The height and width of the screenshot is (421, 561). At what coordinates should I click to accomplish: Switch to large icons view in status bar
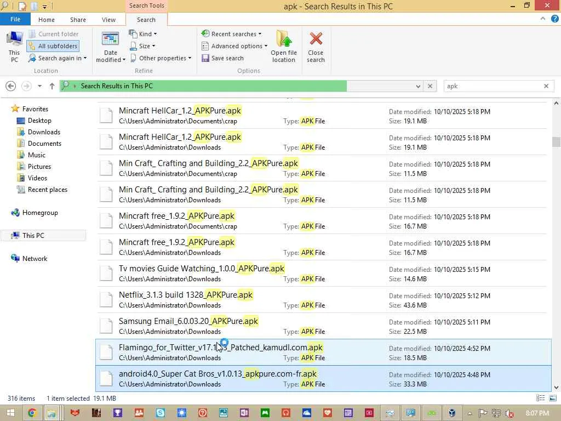553,398
